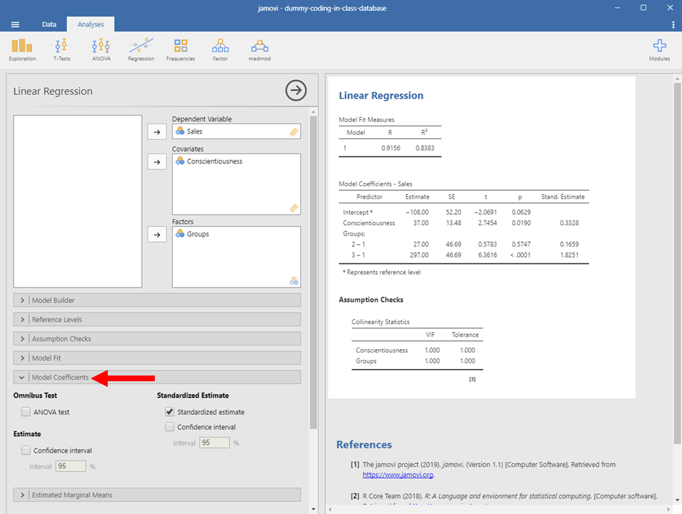Select the Analyses tab
The image size is (682, 514).
tap(91, 24)
